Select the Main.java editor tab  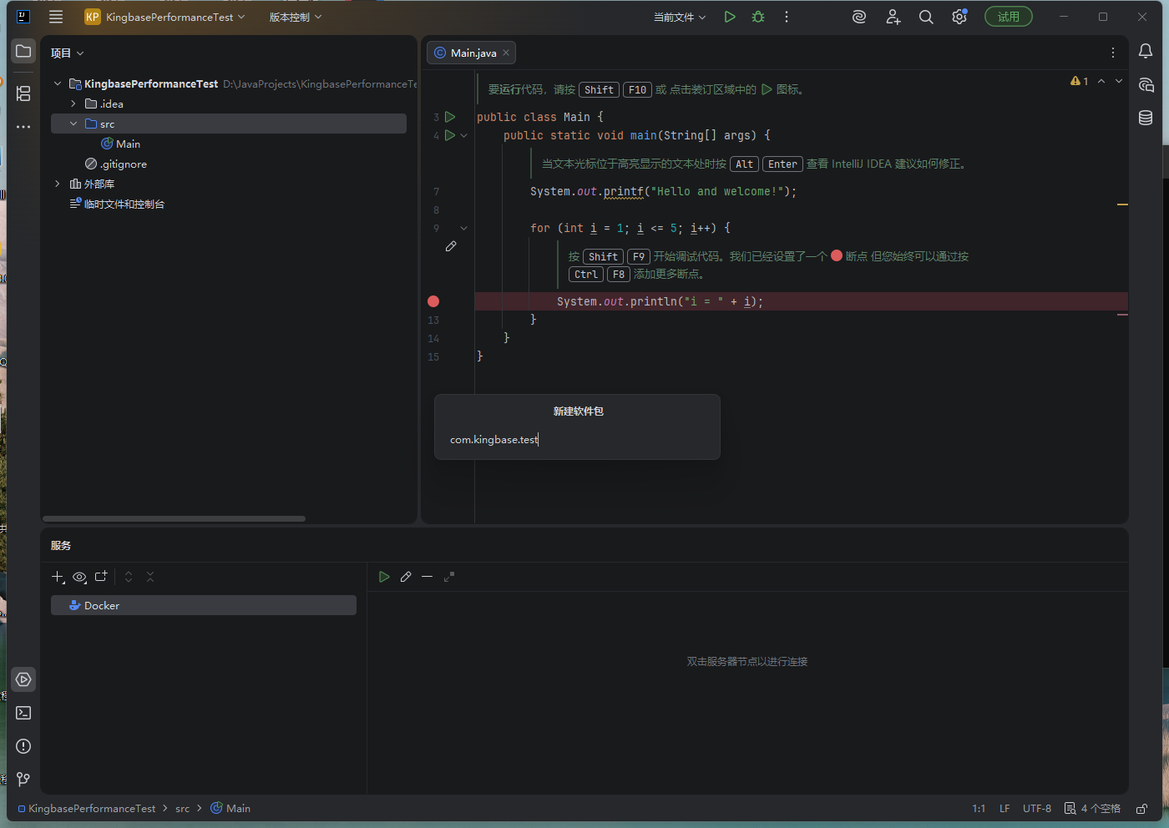pos(473,53)
